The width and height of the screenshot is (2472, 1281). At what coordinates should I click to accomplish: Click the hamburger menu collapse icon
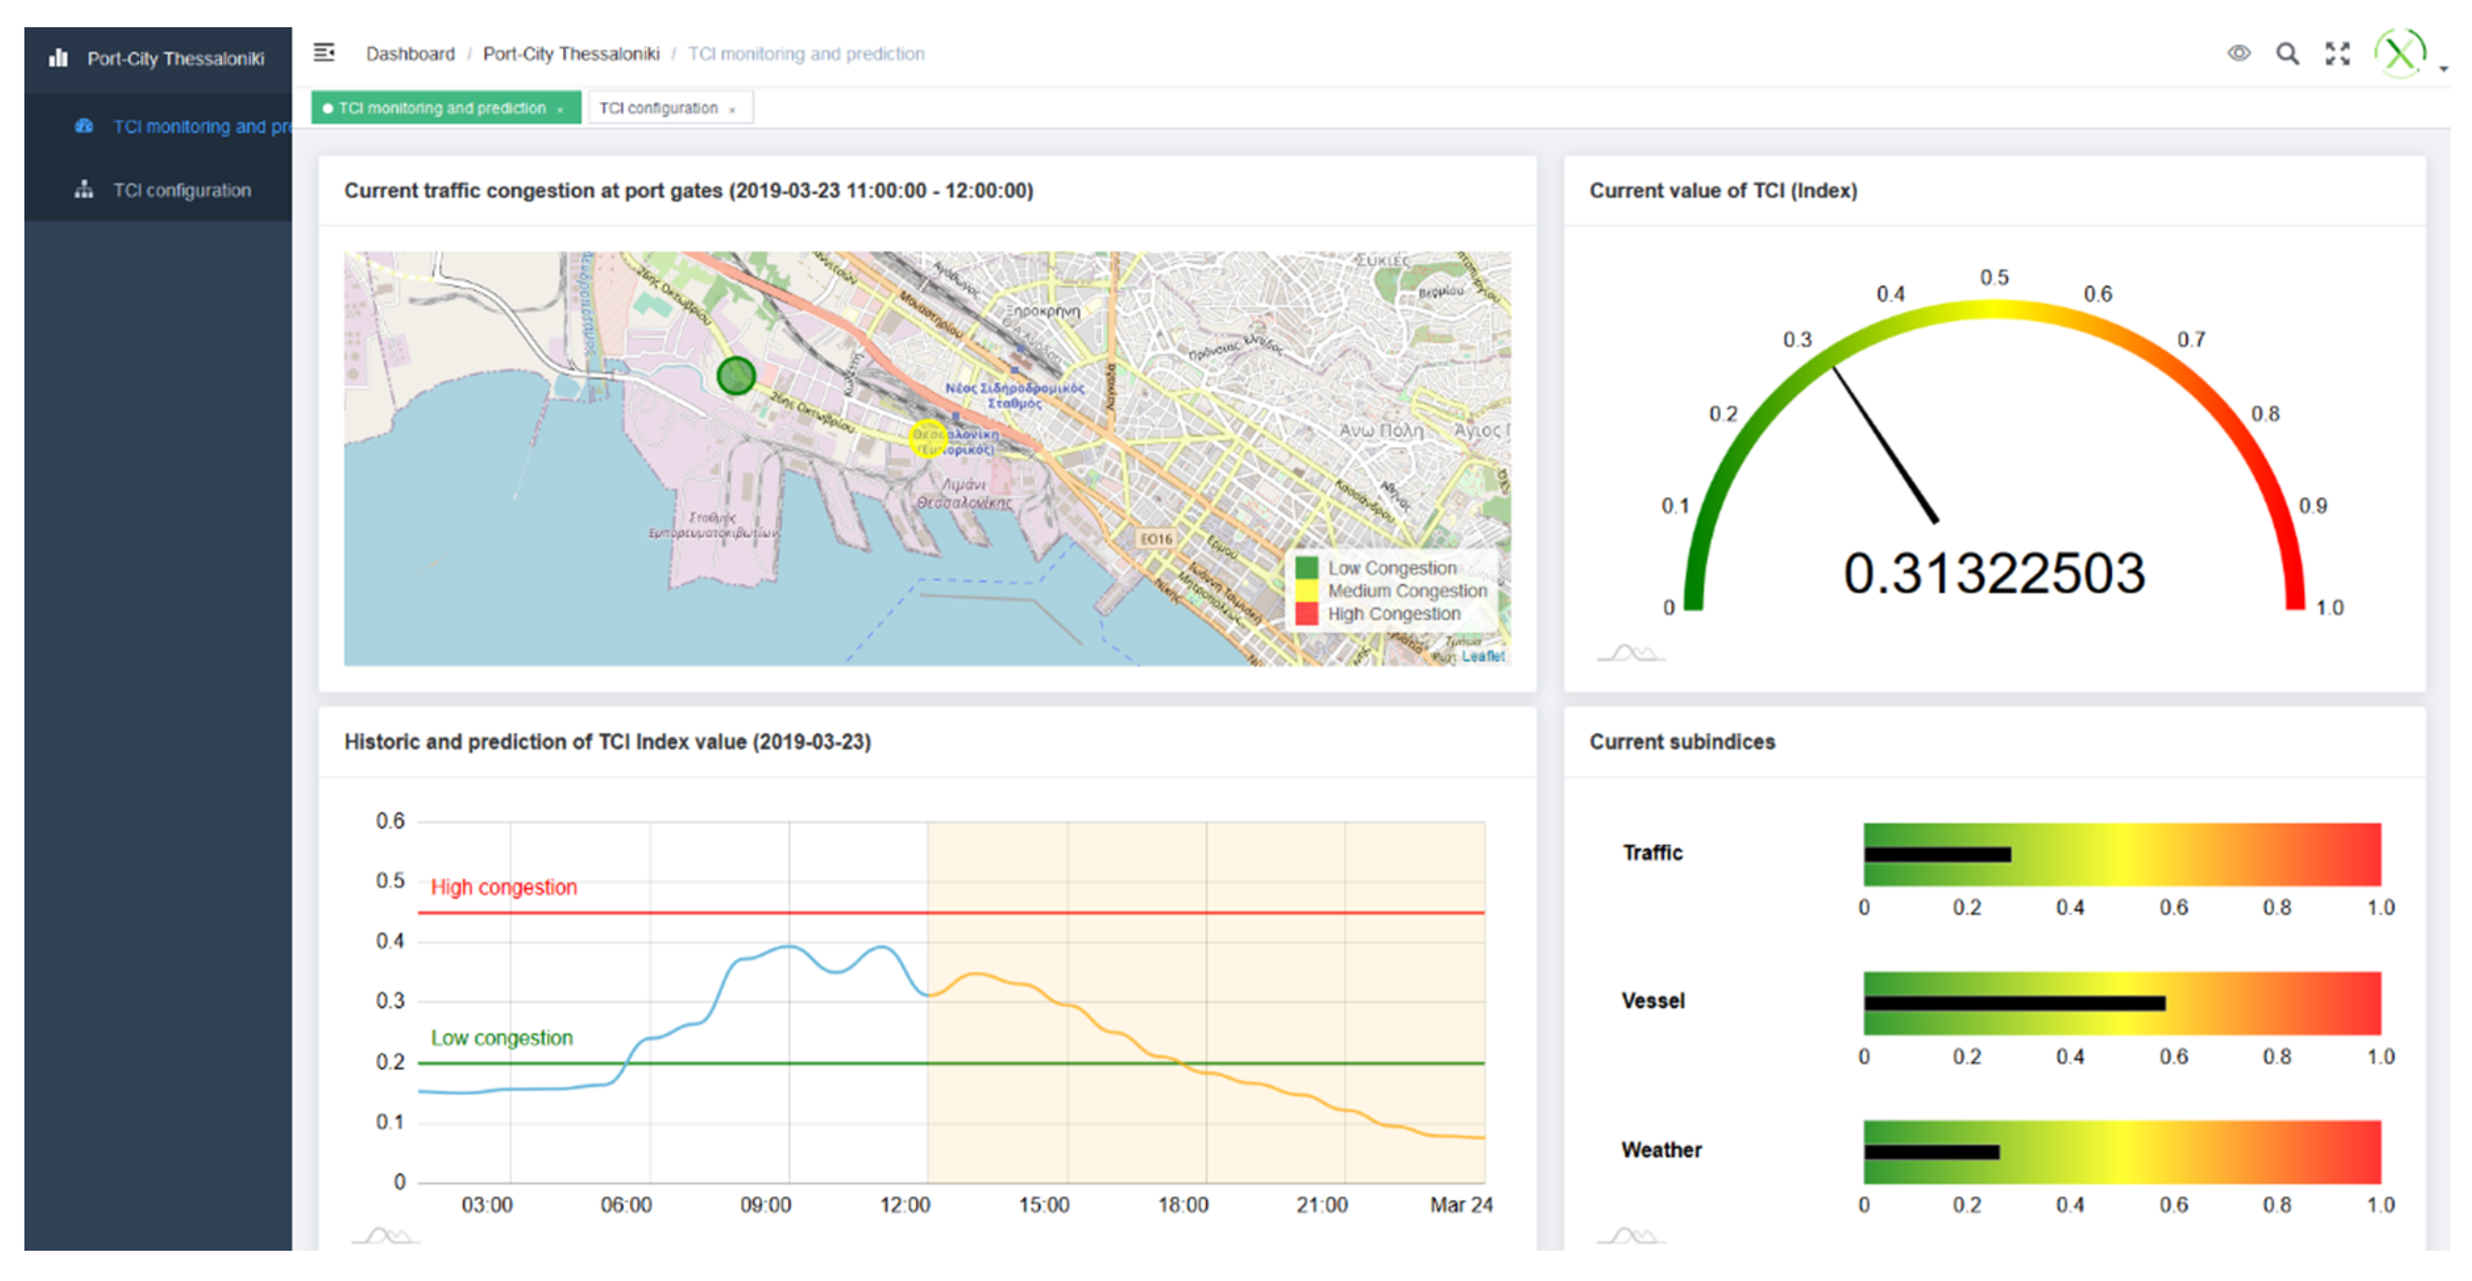pos(325,53)
